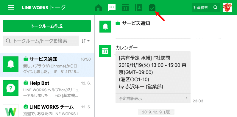Viewport: 237px width, 117px height.
Task: Click the 2019. 12. 9. (月) date separator
Action: 156,112
